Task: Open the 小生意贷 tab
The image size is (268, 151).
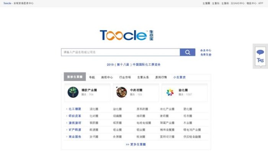Action: [179, 77]
